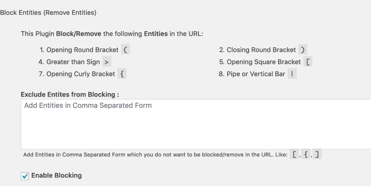Click the Block Entities (Remove Entities) heading
371x186 pixels.
click(48, 13)
